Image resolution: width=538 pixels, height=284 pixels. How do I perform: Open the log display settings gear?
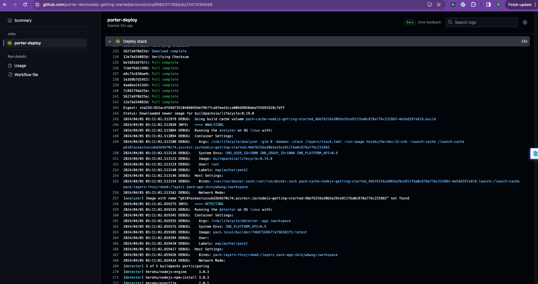(x=525, y=22)
